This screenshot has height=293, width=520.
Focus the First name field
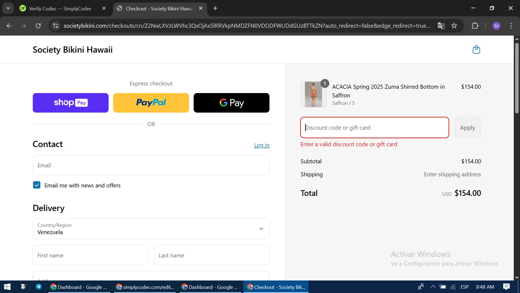[x=90, y=255]
